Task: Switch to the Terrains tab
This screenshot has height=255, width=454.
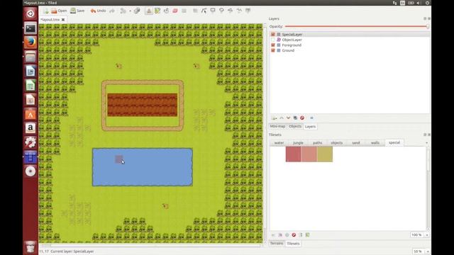Action: click(x=277, y=244)
